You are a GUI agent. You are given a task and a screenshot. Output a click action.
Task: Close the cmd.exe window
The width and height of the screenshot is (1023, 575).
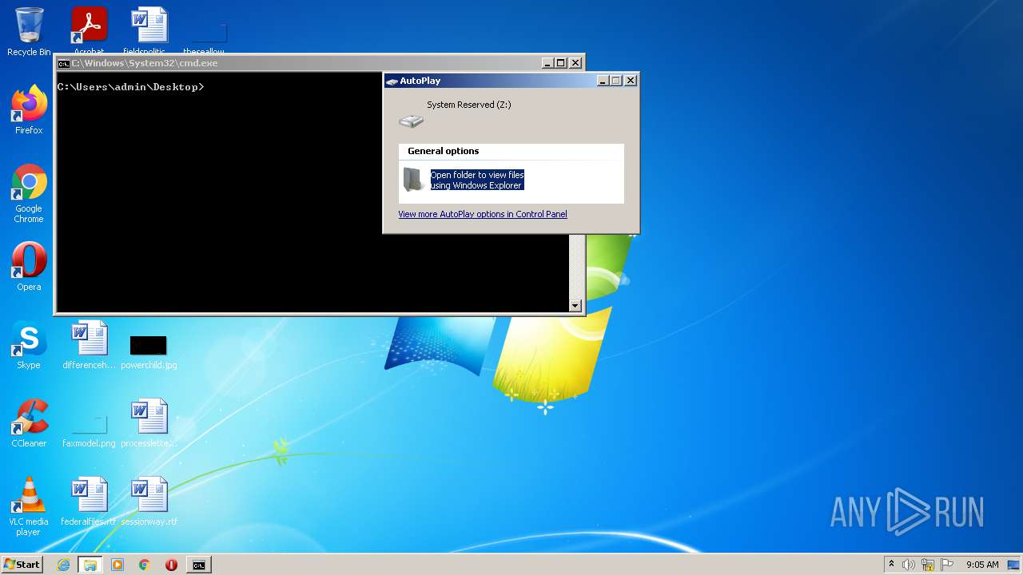point(576,63)
